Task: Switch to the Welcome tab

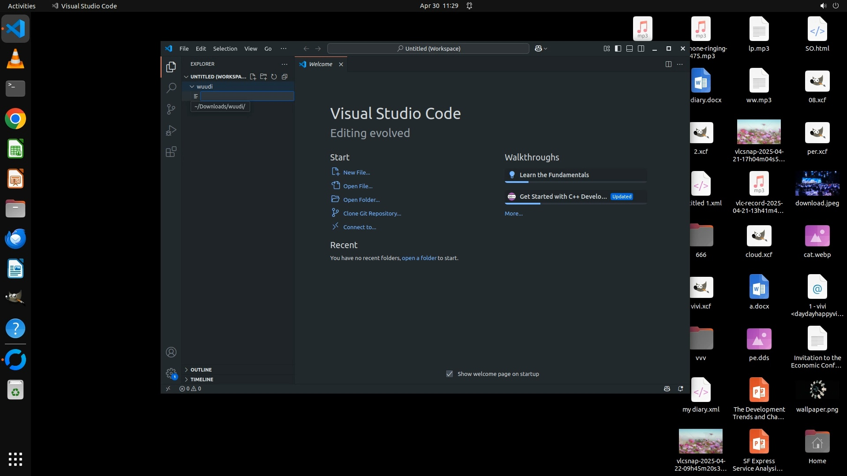Action: tap(320, 64)
